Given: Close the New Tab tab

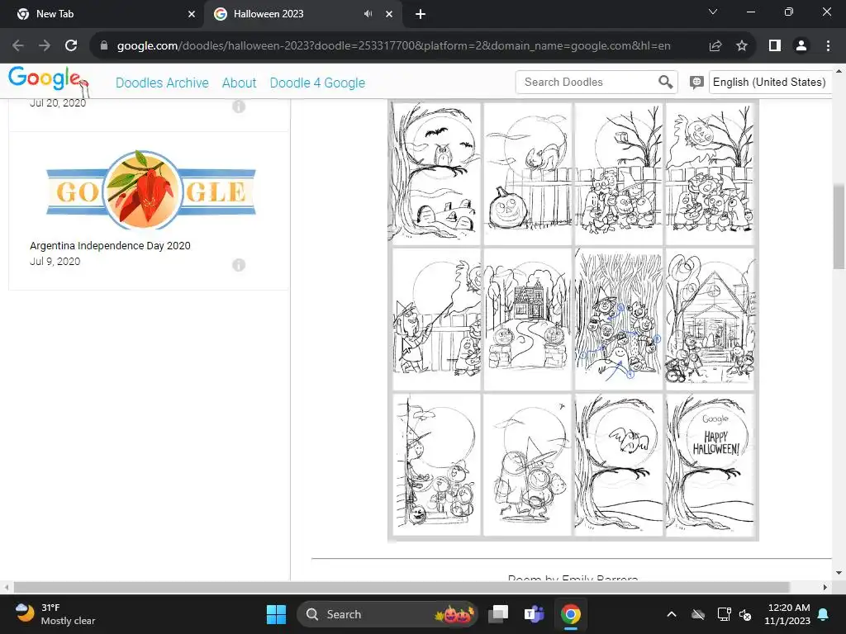Looking at the screenshot, I should click(192, 14).
